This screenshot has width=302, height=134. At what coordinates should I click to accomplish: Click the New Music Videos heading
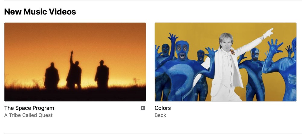point(40,12)
